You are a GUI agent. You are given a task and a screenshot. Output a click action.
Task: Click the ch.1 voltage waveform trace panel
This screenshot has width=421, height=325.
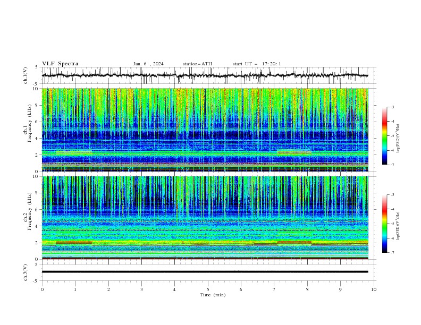[205, 75]
